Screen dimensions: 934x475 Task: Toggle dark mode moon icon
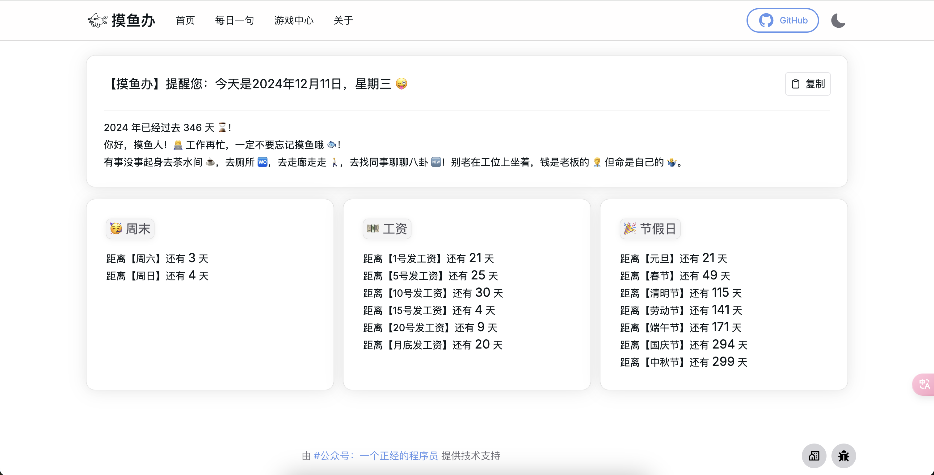tap(838, 20)
